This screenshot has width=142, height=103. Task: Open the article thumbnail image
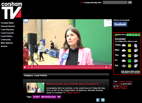point(35,88)
